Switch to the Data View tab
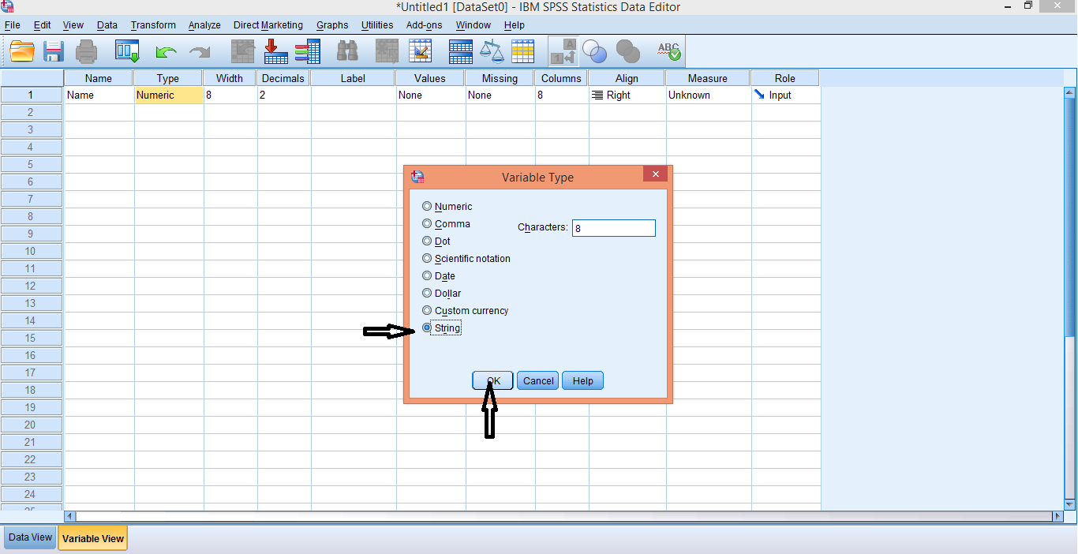The width and height of the screenshot is (1078, 554). pos(29,537)
